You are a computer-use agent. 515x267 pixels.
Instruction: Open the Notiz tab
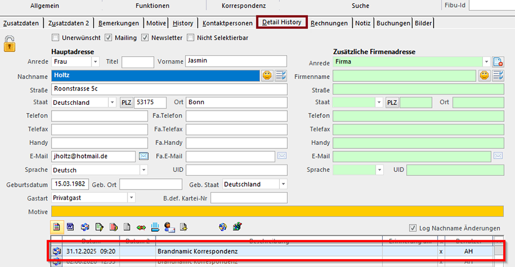point(363,23)
